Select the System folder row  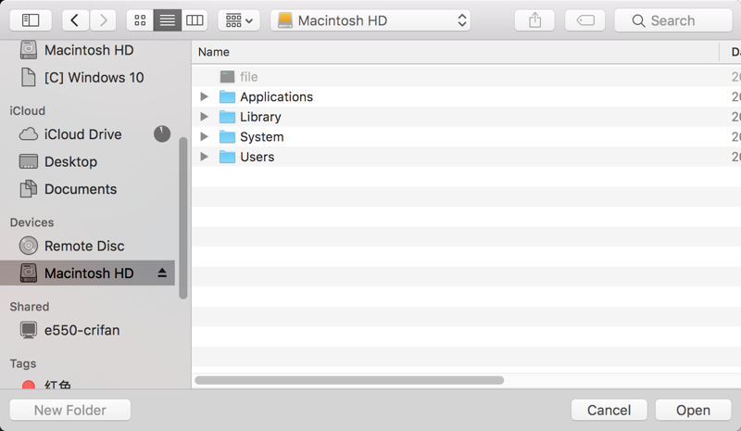click(x=467, y=137)
